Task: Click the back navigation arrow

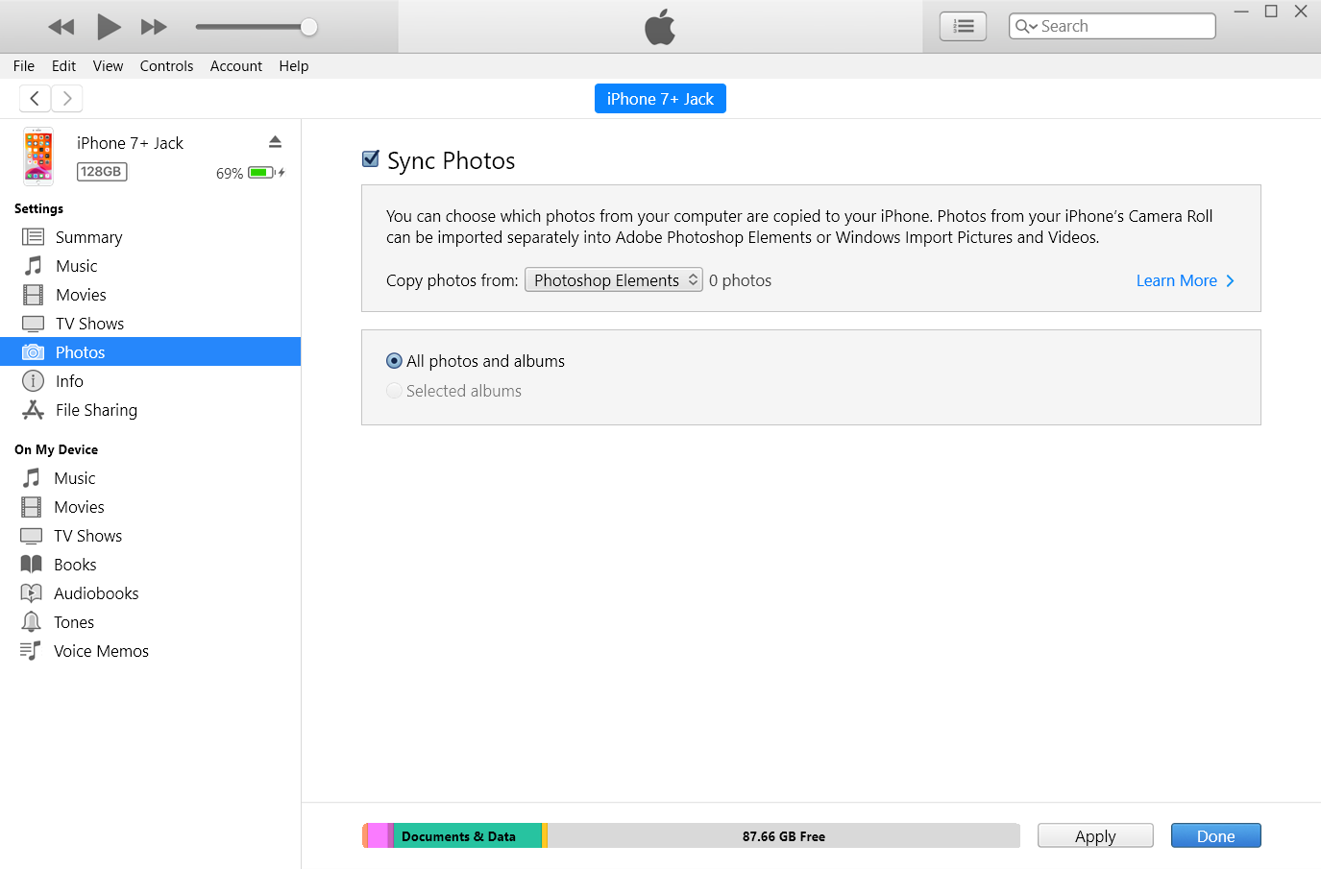Action: 35,98
